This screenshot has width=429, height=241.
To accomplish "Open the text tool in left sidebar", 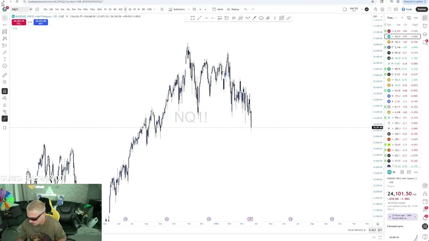I will point(5,59).
